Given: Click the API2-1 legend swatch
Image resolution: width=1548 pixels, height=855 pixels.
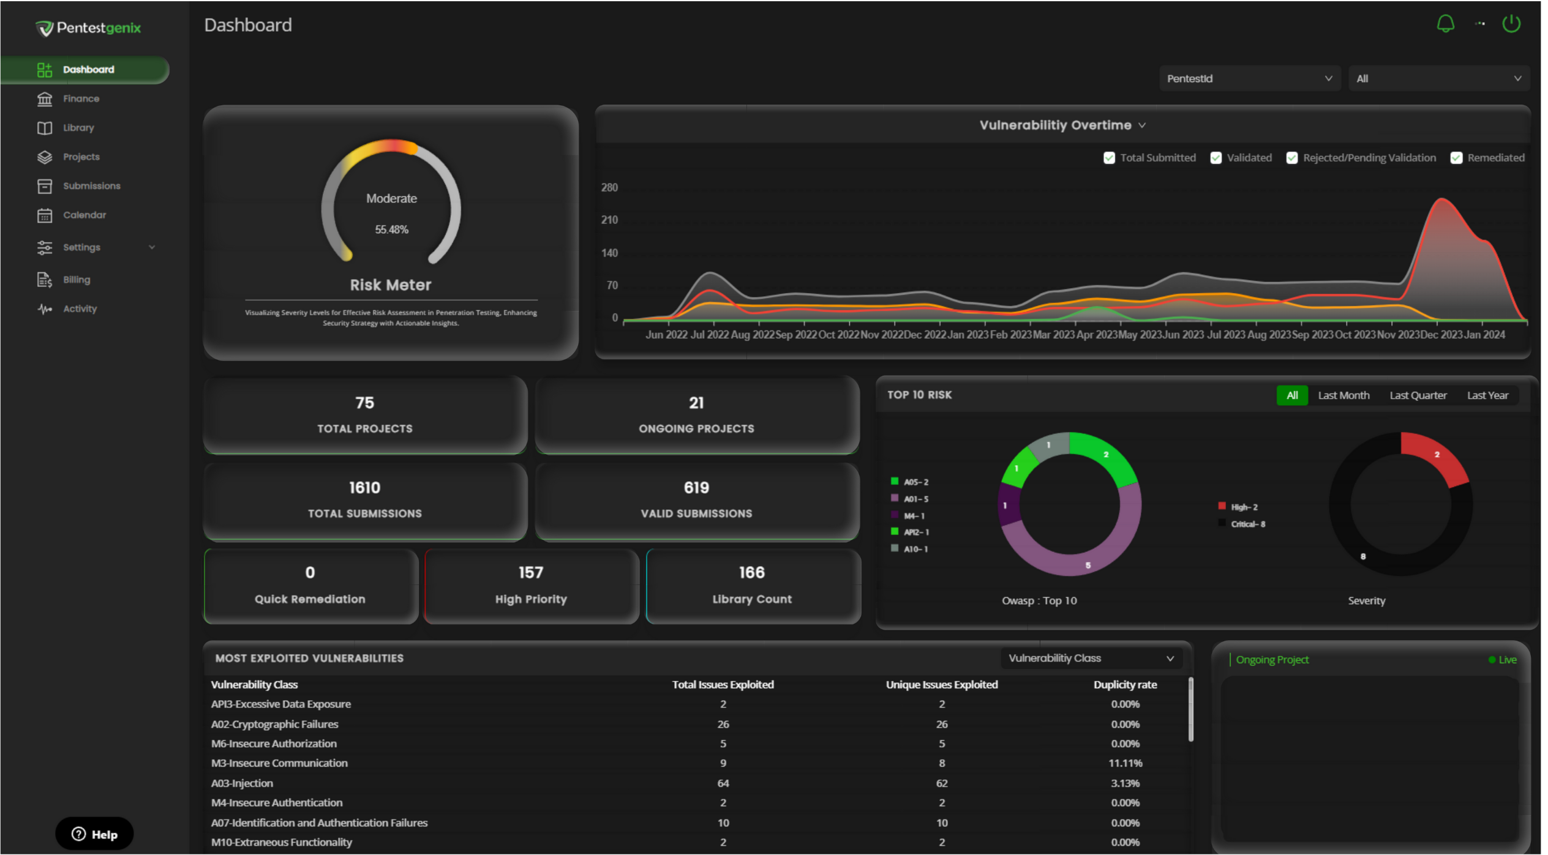Looking at the screenshot, I should click(x=895, y=532).
